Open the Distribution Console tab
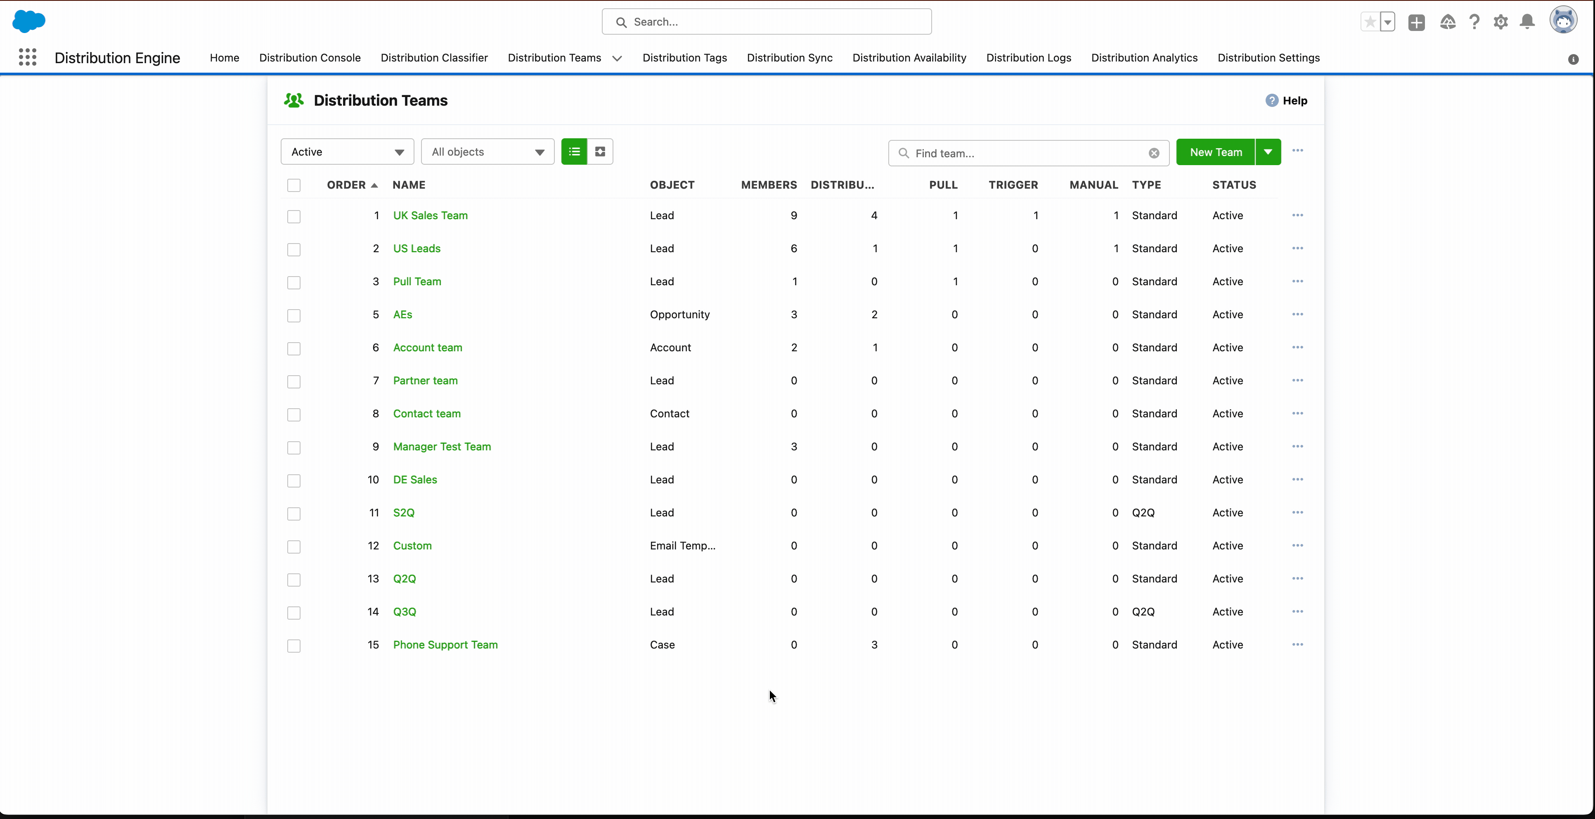This screenshot has height=819, width=1595. [x=310, y=57]
